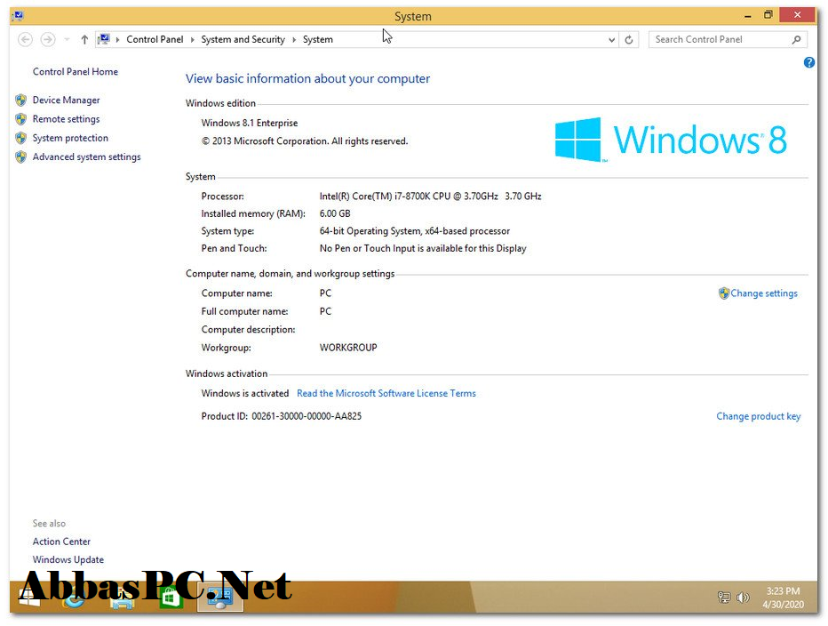Select the Product ID '00261-30000-00000-AA825'
This screenshot has width=828, height=626.
point(307,417)
